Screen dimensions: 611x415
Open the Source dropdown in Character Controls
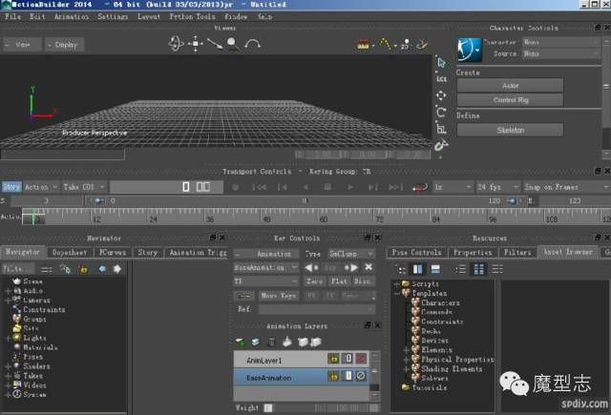(x=561, y=53)
